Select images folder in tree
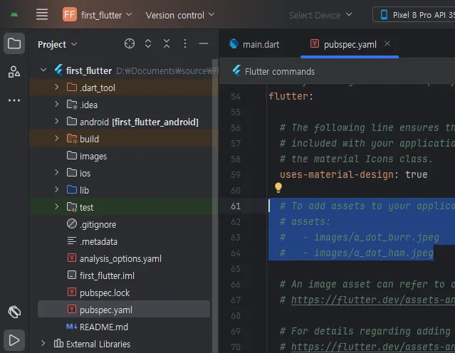Viewport: 455px width, 353px height. (x=93, y=156)
